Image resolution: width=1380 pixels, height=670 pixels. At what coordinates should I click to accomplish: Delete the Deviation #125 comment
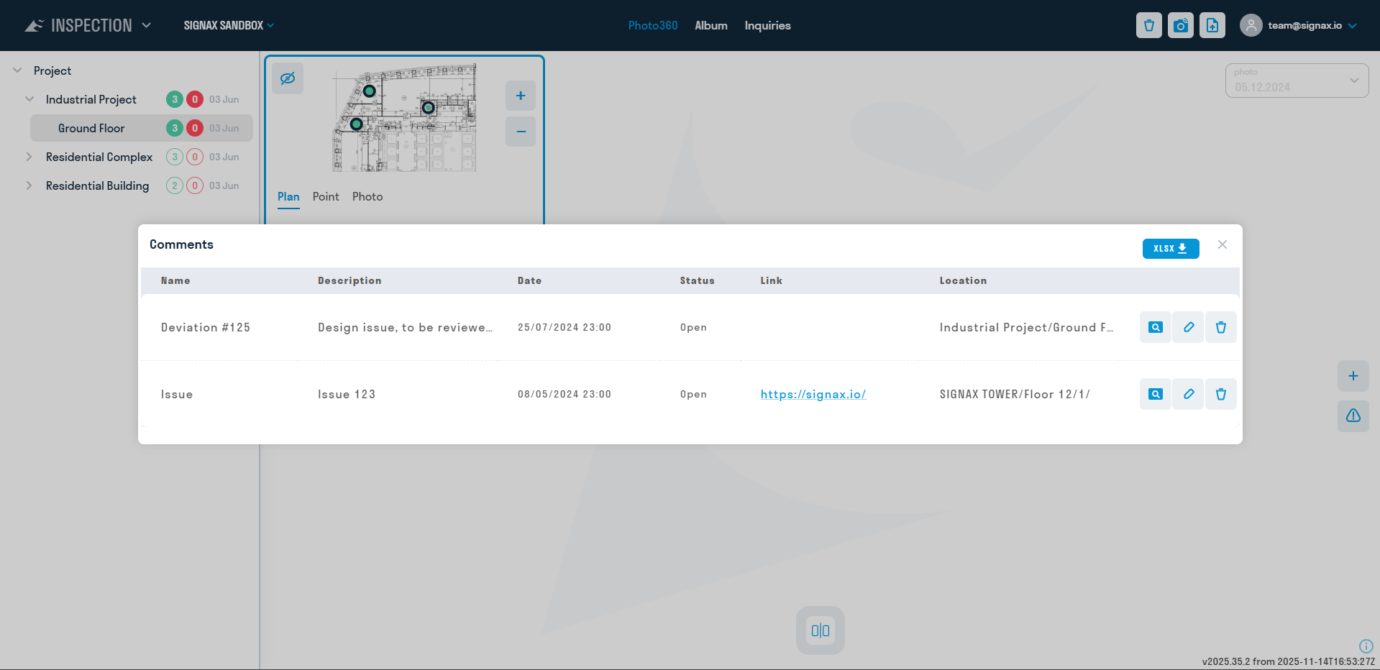tap(1220, 327)
